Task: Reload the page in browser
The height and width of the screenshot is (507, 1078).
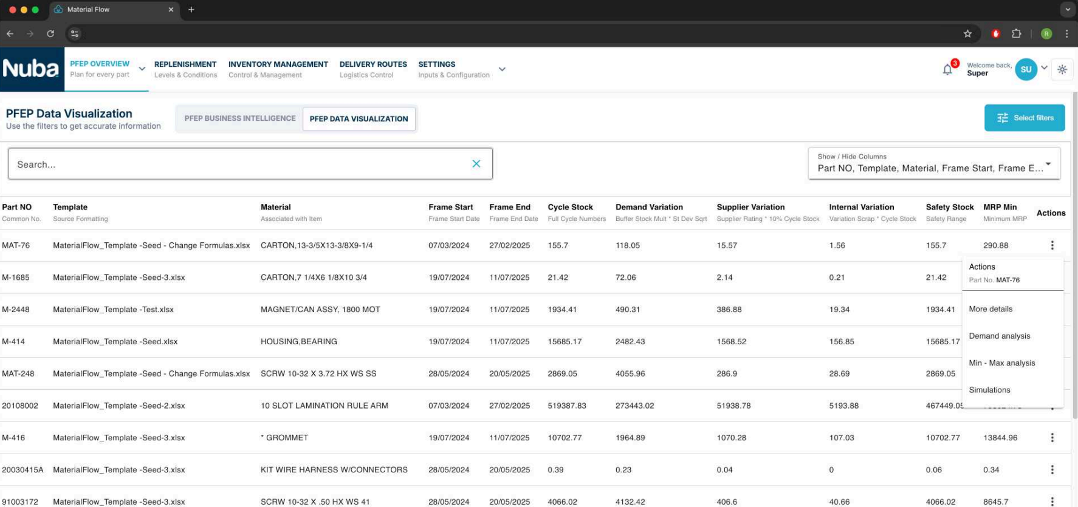Action: [50, 34]
